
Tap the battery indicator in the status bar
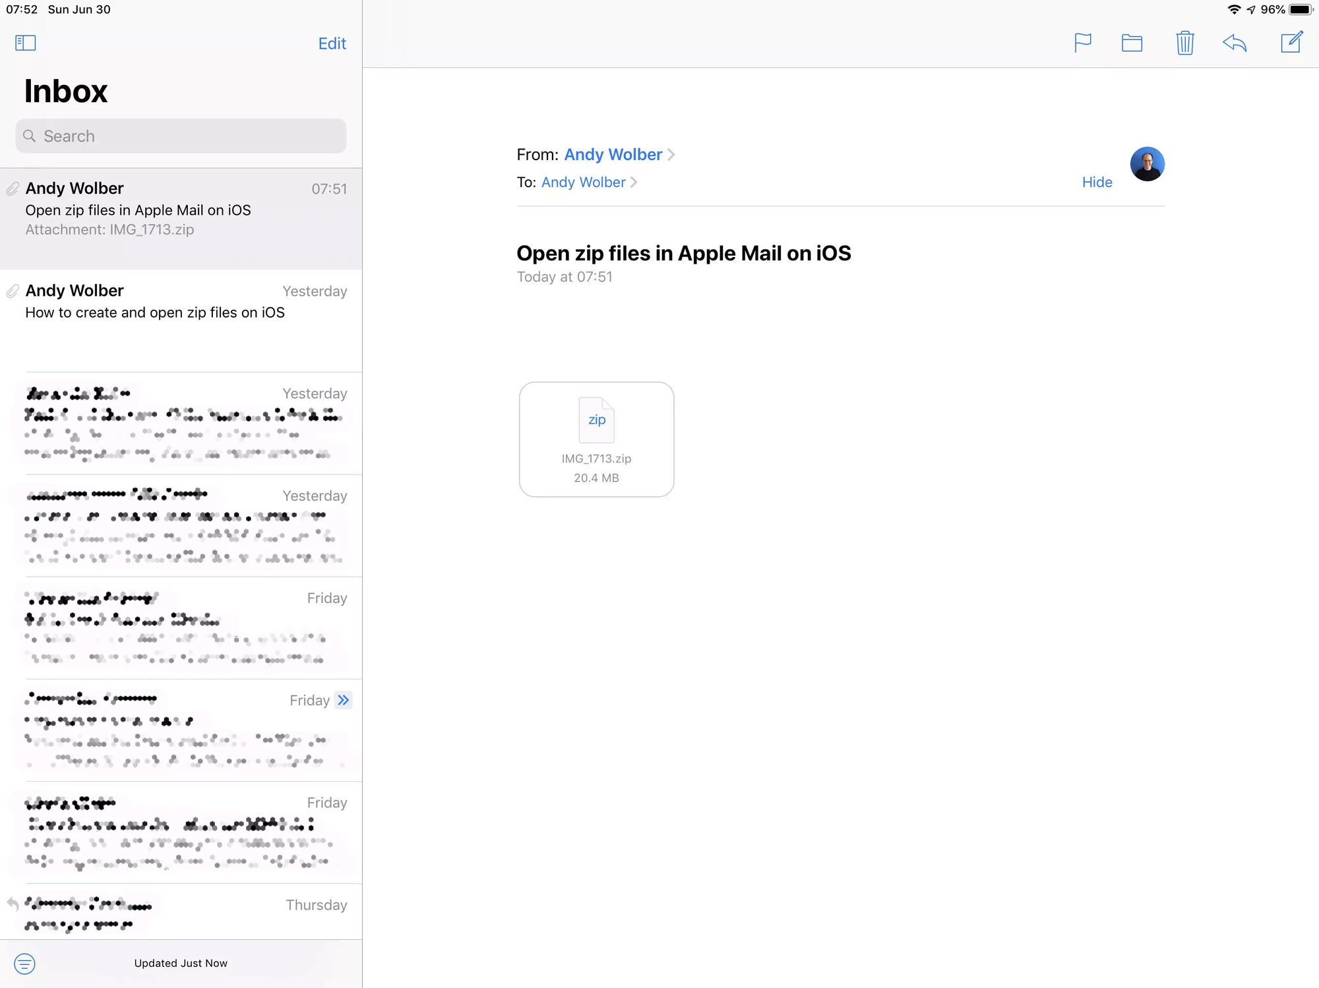tap(1301, 9)
